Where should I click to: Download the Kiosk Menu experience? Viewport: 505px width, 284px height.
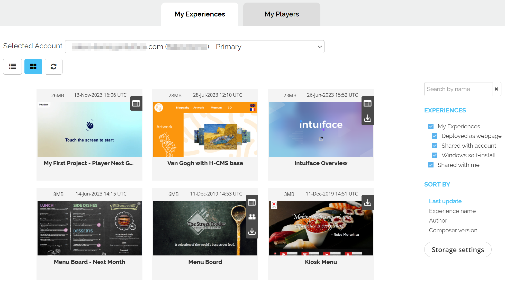[367, 202]
